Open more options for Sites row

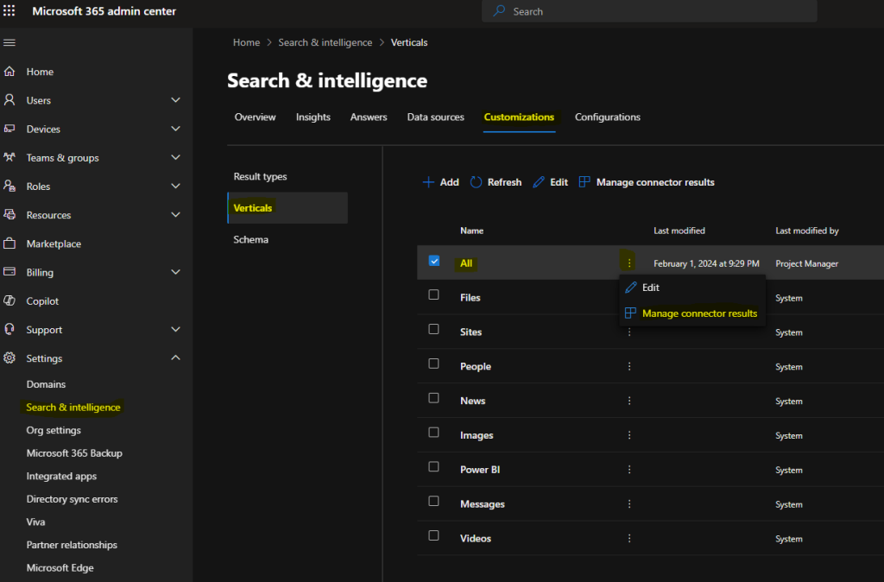tap(629, 332)
